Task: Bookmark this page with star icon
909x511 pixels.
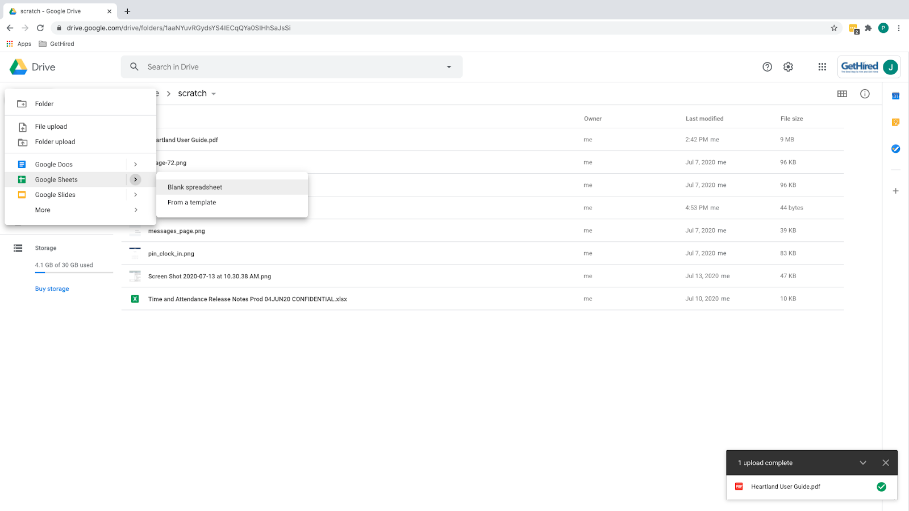Action: (834, 28)
